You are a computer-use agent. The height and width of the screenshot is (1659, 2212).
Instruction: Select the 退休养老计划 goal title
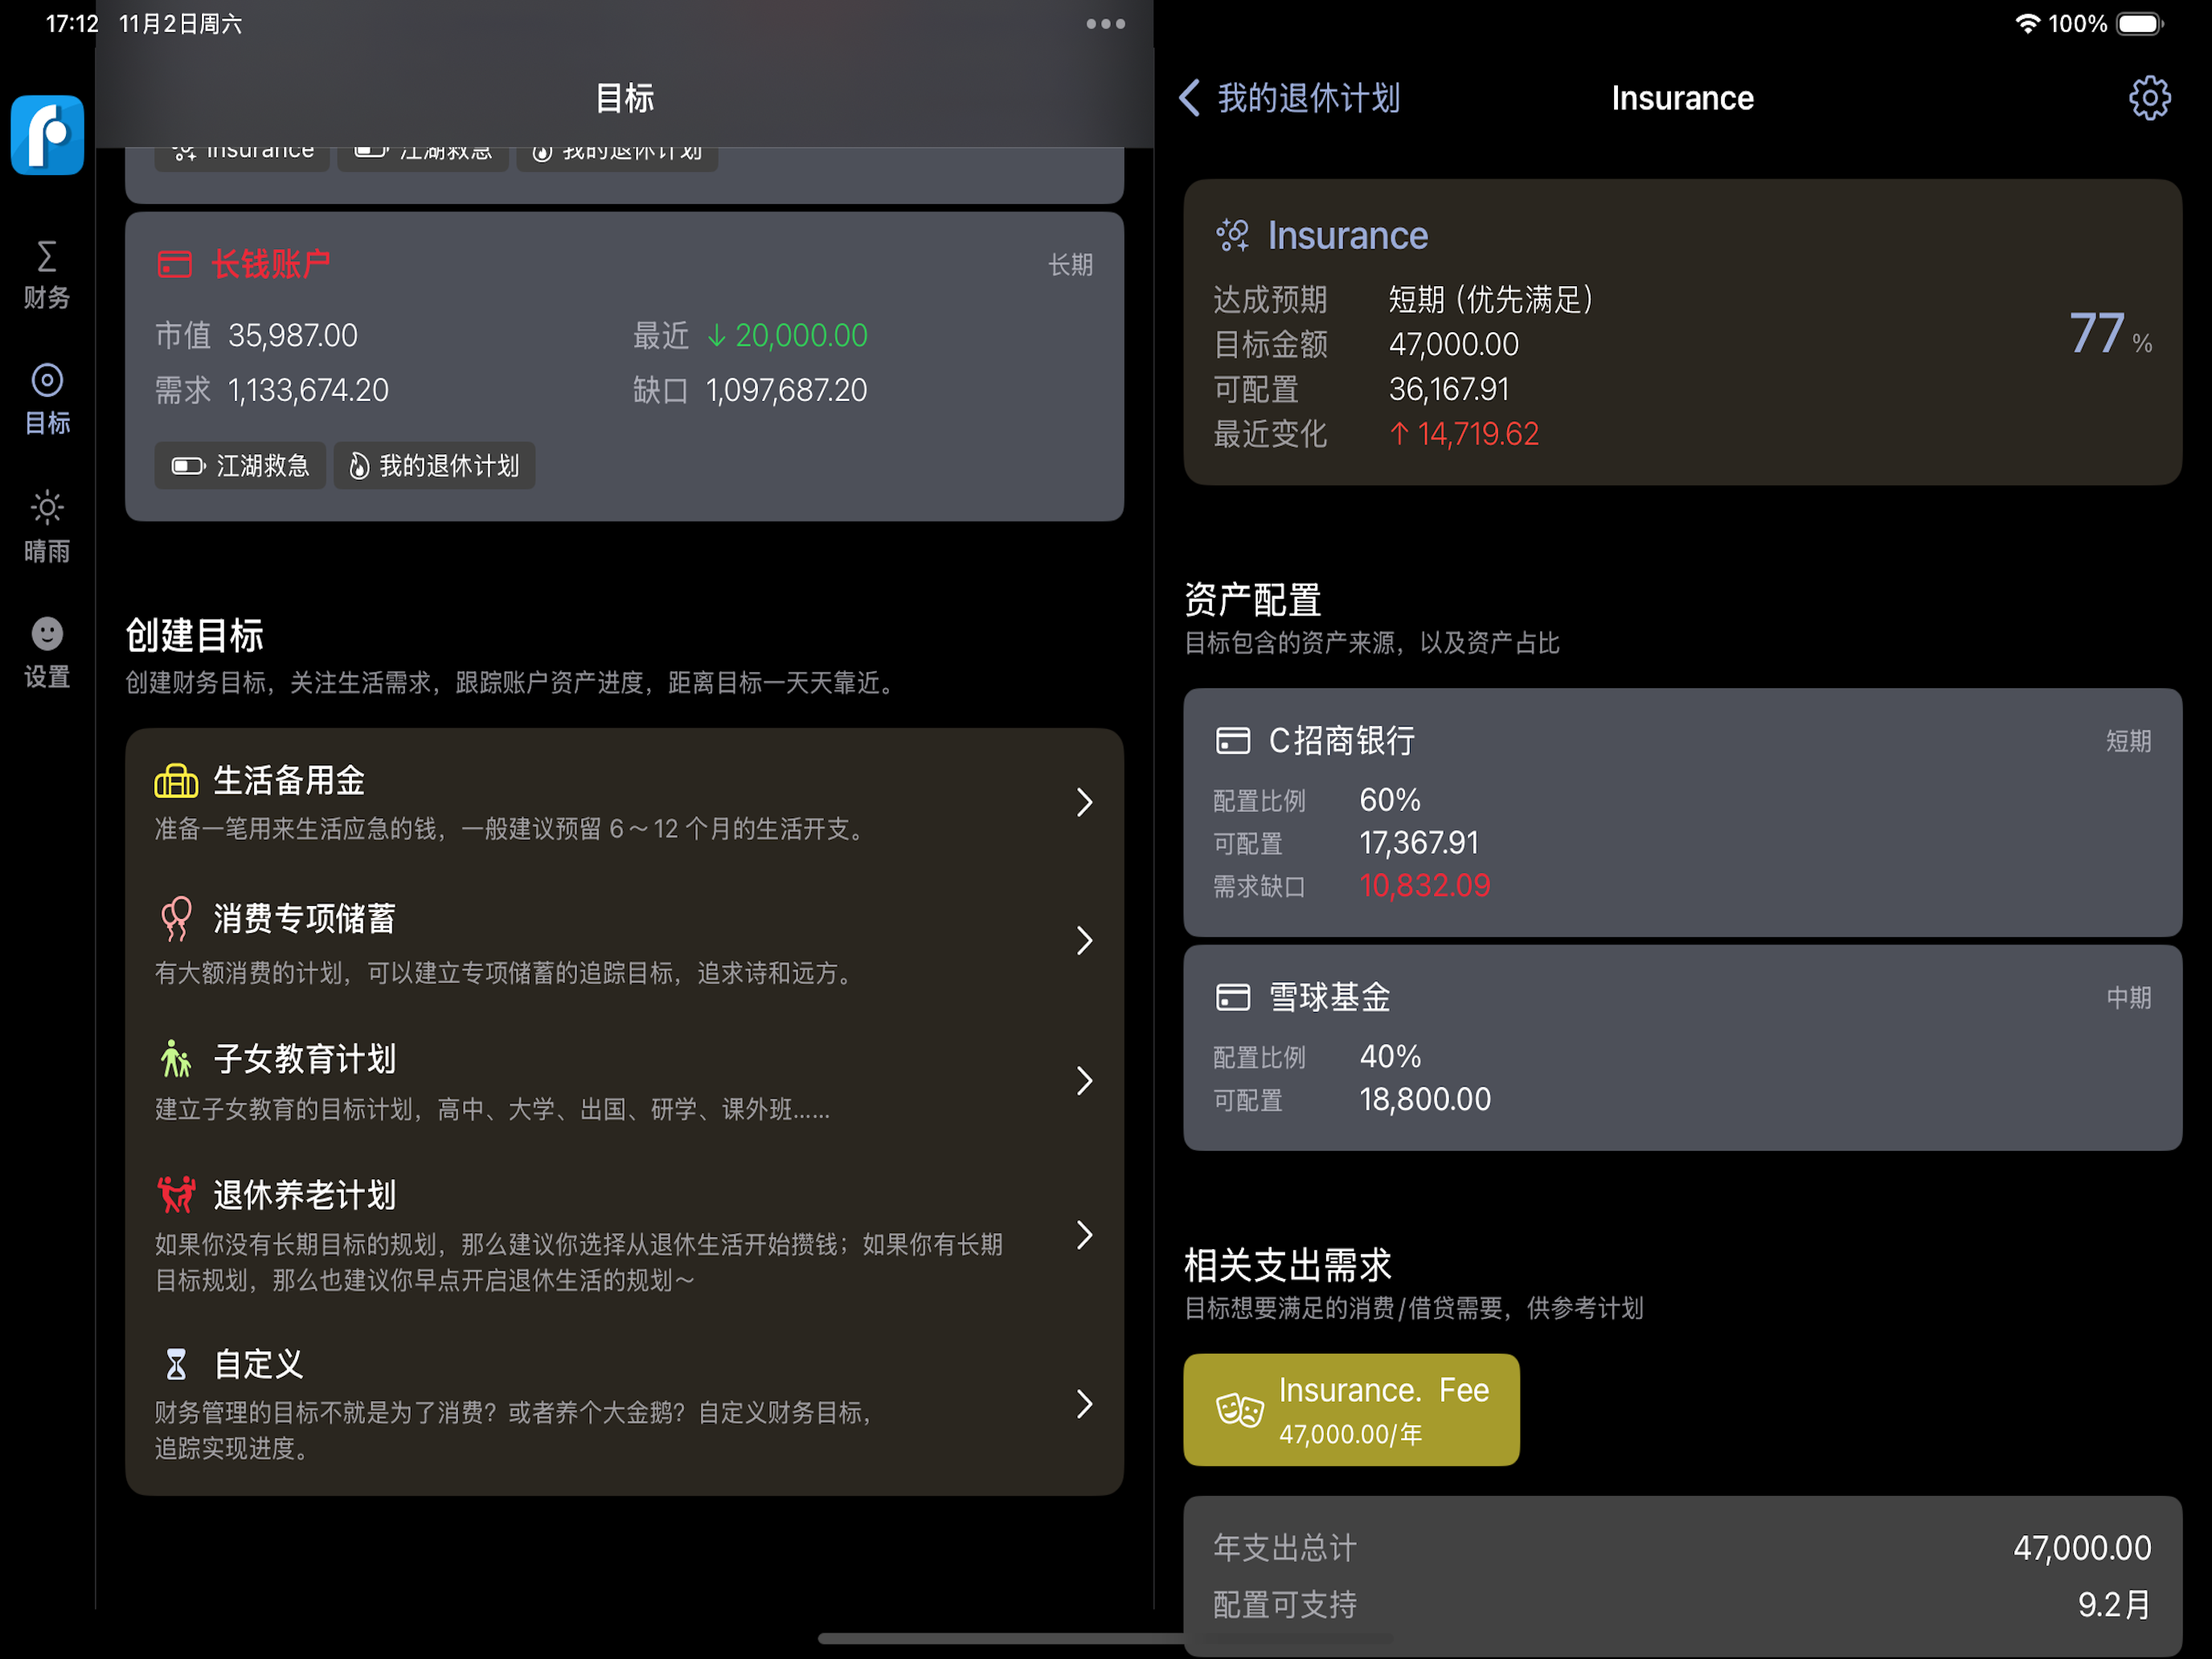304,1195
